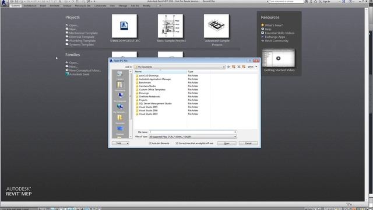373x210 pixels.
Task: Switch to the Systems ribbon tab
Action: point(16,6)
